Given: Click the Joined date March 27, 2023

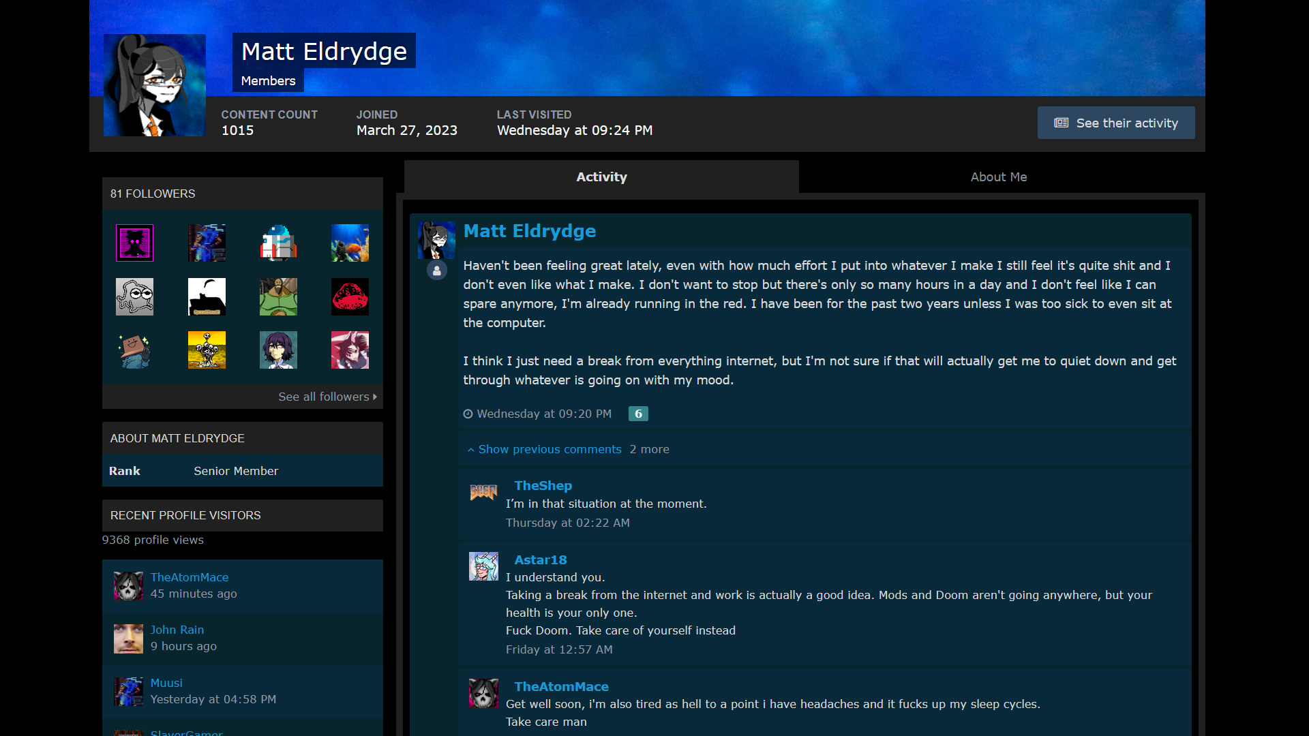Looking at the screenshot, I should pyautogui.click(x=407, y=130).
